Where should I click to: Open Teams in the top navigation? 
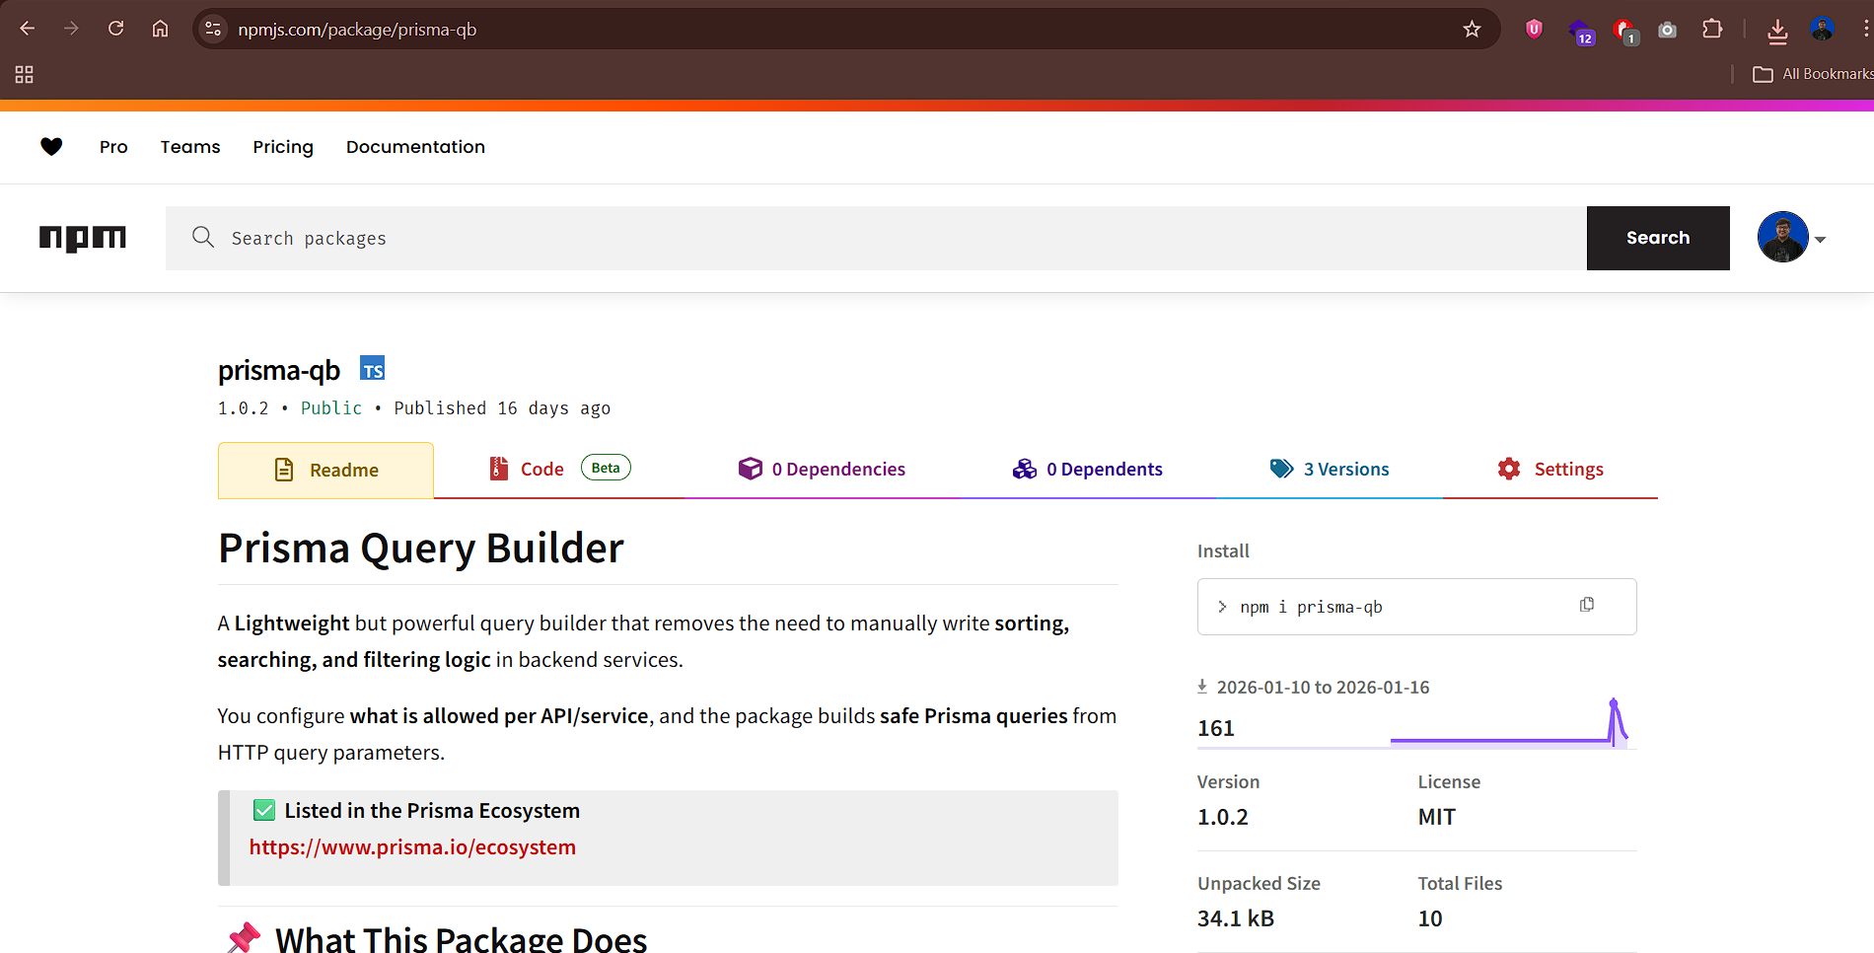pos(190,147)
